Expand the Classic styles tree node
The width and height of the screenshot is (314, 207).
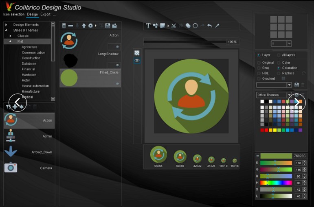point(10,36)
